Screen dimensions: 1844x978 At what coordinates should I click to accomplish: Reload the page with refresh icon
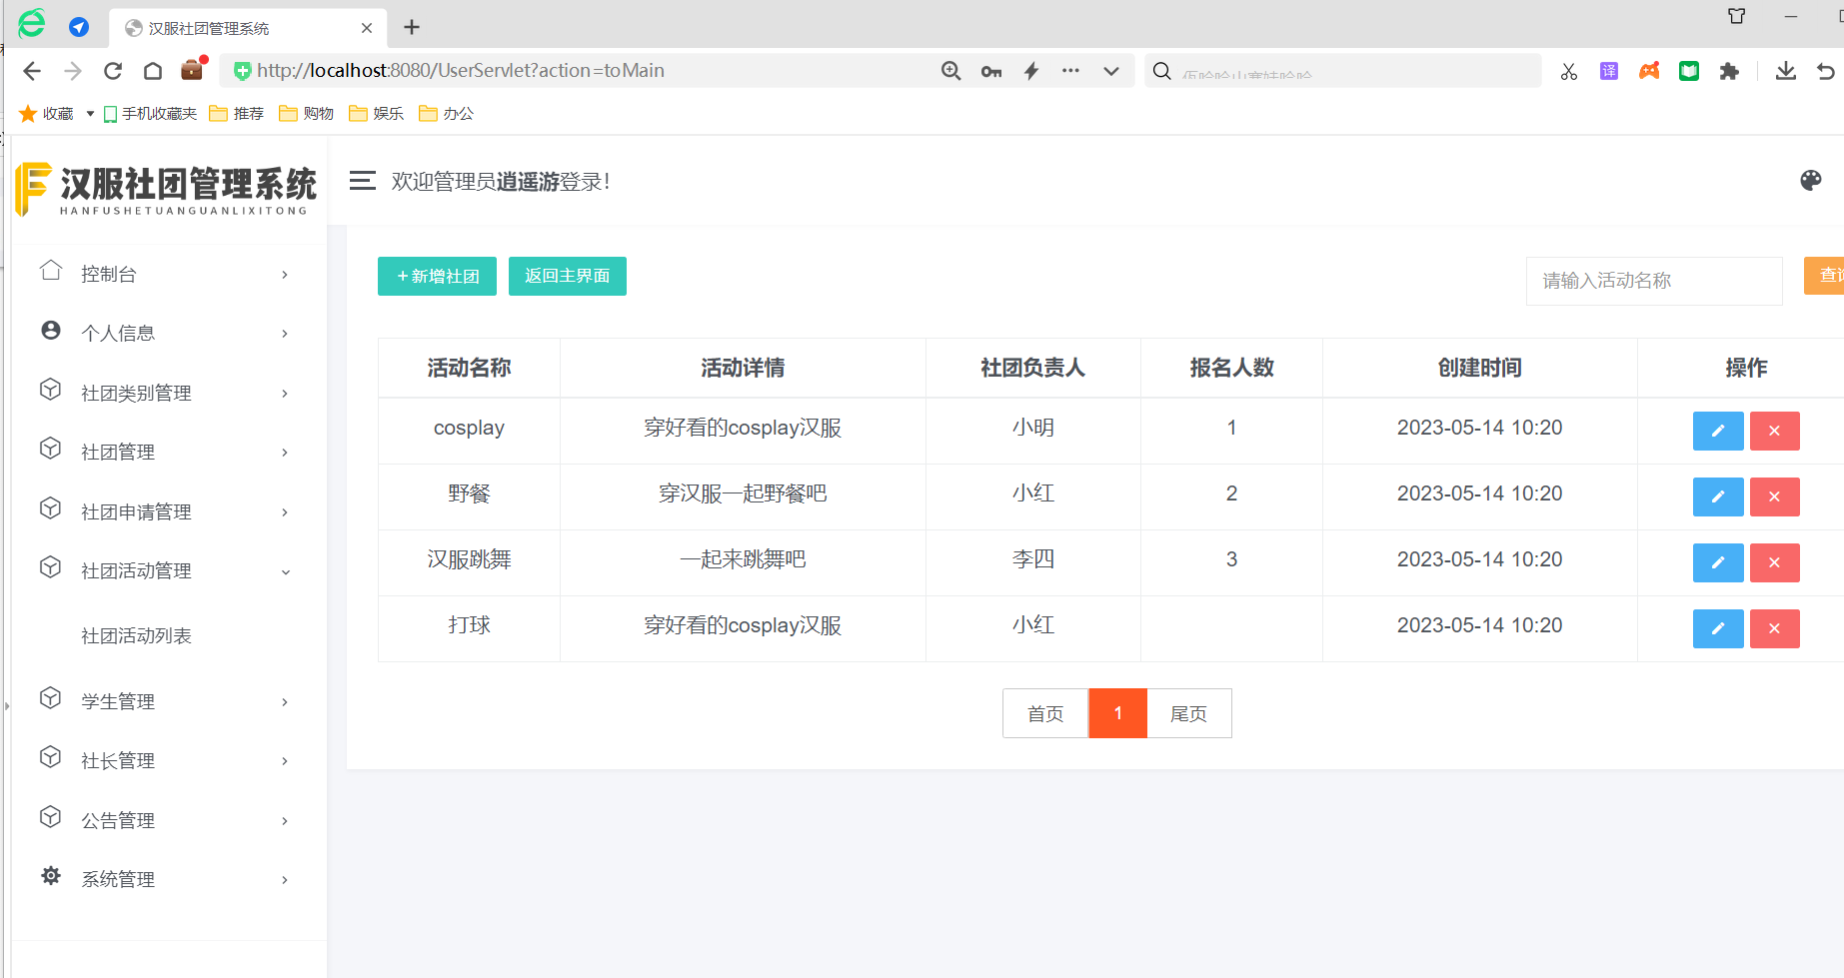(x=113, y=71)
